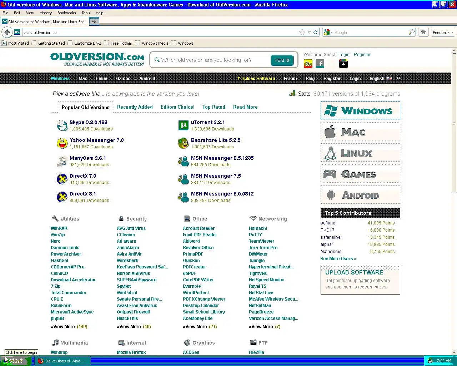Viewport: 457px width, 366px height.
Task: Click the Find It! button
Action: [282, 60]
